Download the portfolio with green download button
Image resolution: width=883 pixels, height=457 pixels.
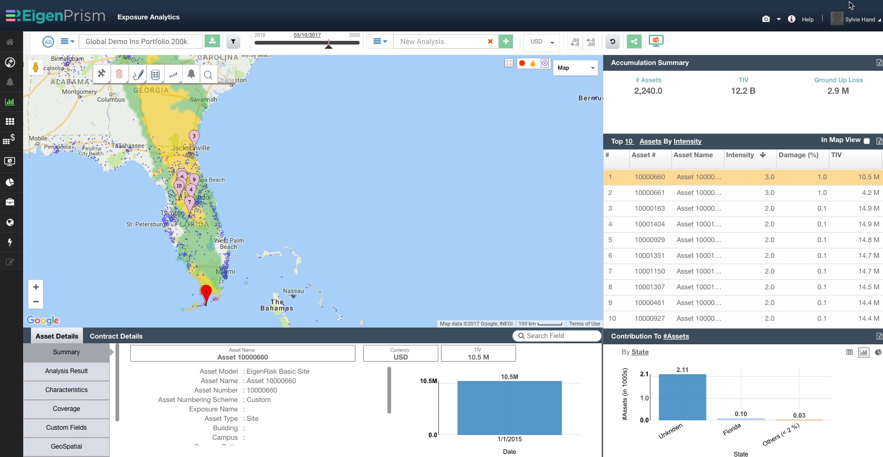pyautogui.click(x=212, y=41)
